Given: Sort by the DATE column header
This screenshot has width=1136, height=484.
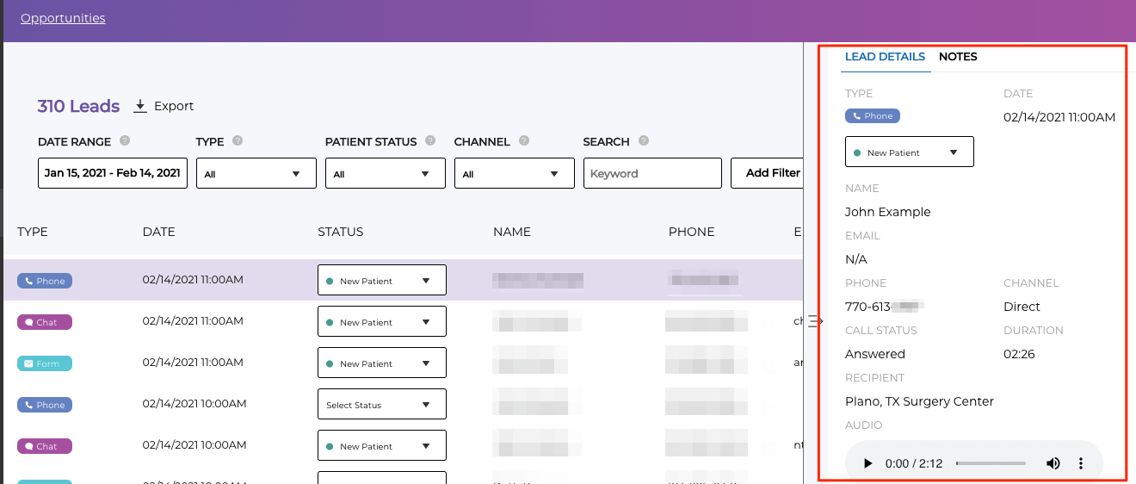Looking at the screenshot, I should coord(159,232).
